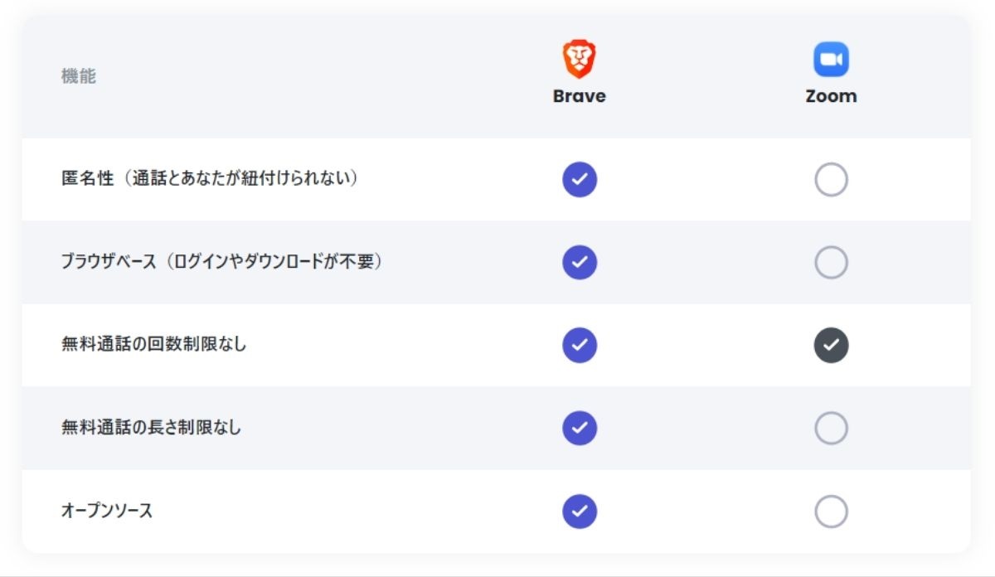Click Zoom empty circle for オープンソース row
The image size is (995, 577).
coord(831,511)
